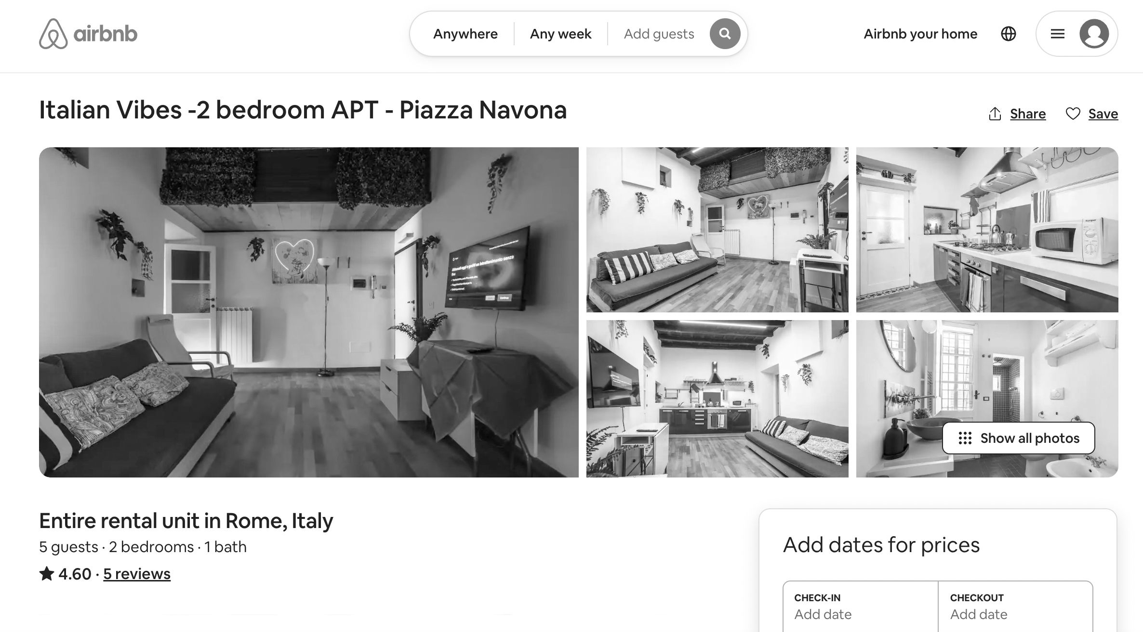Click the Share upload icon
Viewport: 1143px width, 632px height.
click(995, 114)
